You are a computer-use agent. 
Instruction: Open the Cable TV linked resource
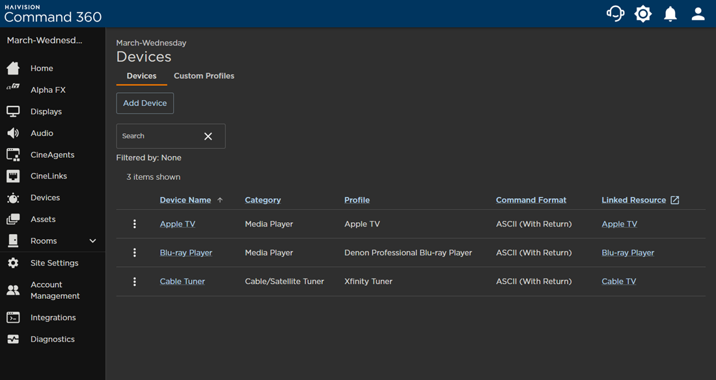(619, 281)
